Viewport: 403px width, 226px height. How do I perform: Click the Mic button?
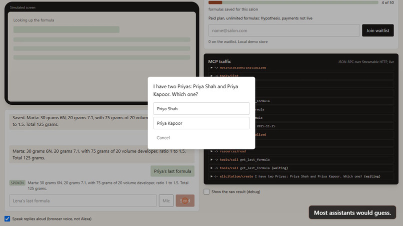tap(166, 201)
